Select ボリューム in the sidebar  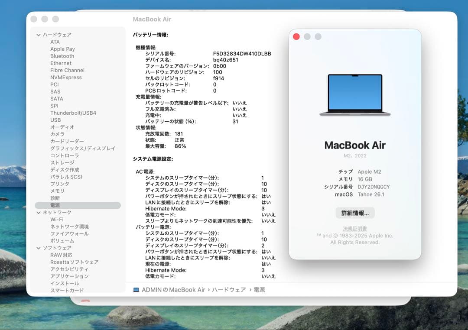(x=62, y=241)
